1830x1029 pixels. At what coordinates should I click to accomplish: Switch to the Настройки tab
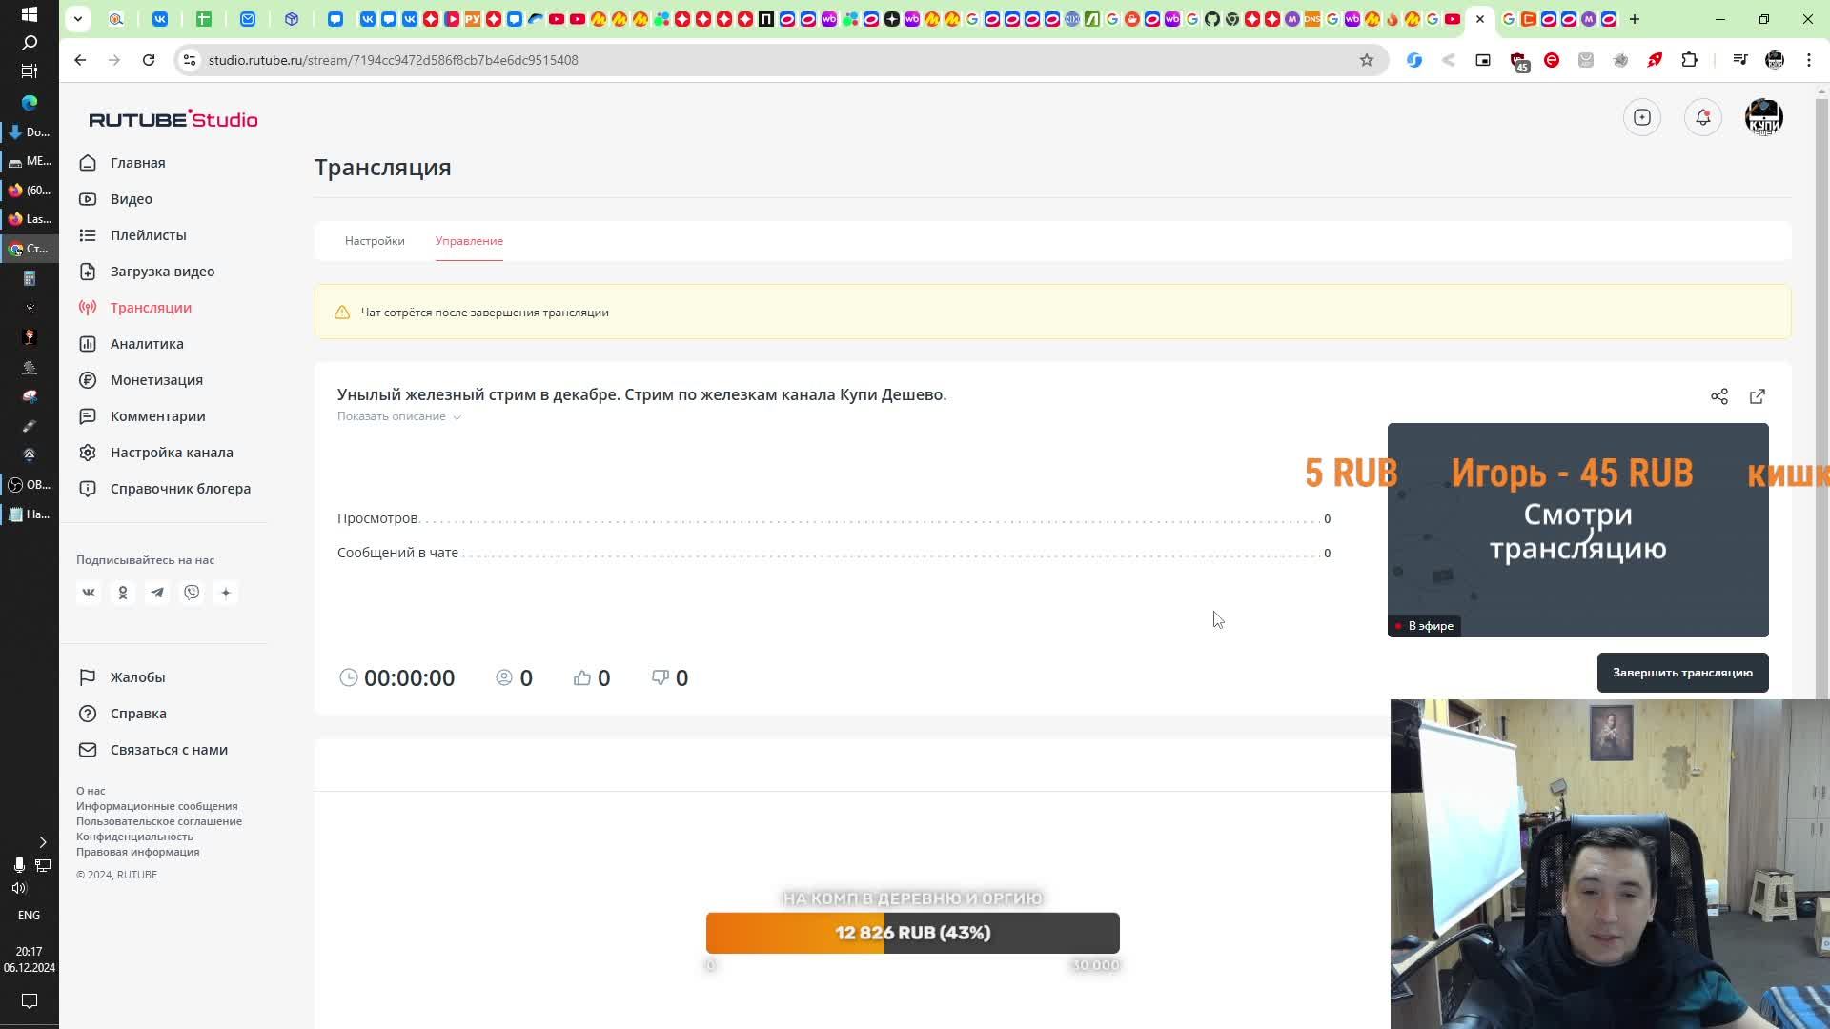tap(375, 241)
